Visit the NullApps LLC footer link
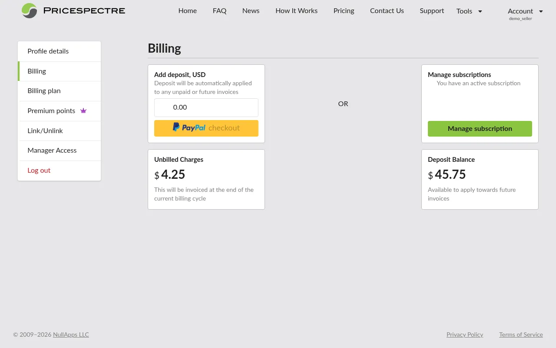The width and height of the screenshot is (556, 348). tap(71, 335)
